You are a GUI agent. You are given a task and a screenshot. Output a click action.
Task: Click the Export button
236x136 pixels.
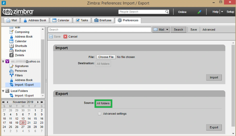(x=214, y=127)
